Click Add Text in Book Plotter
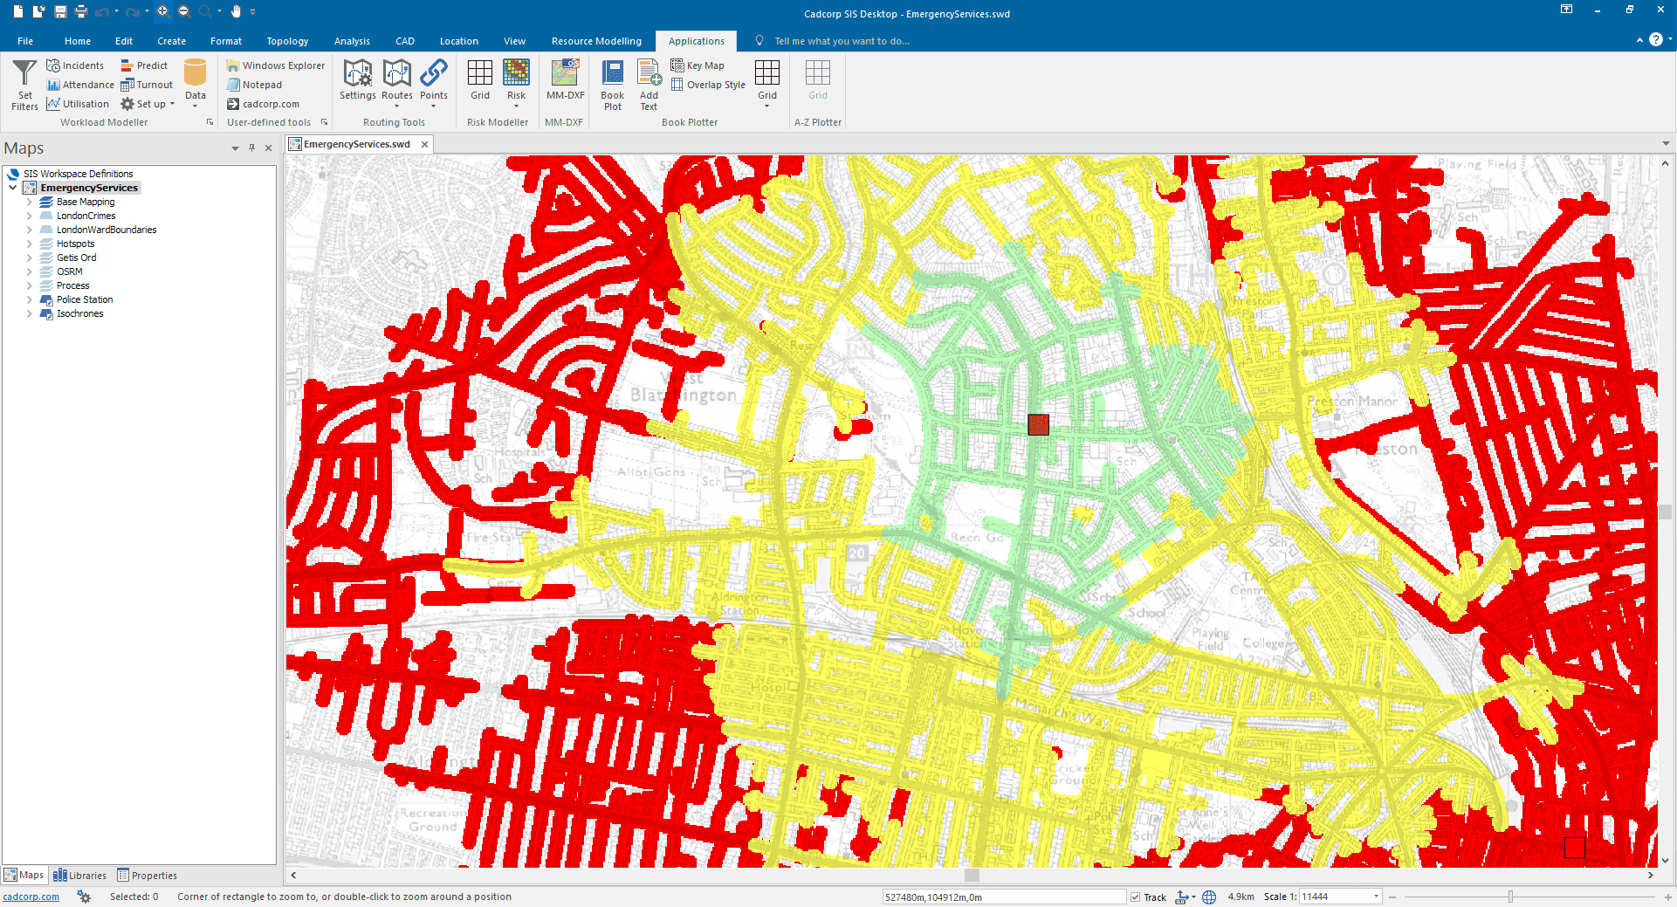This screenshot has height=907, width=1677. 649,85
